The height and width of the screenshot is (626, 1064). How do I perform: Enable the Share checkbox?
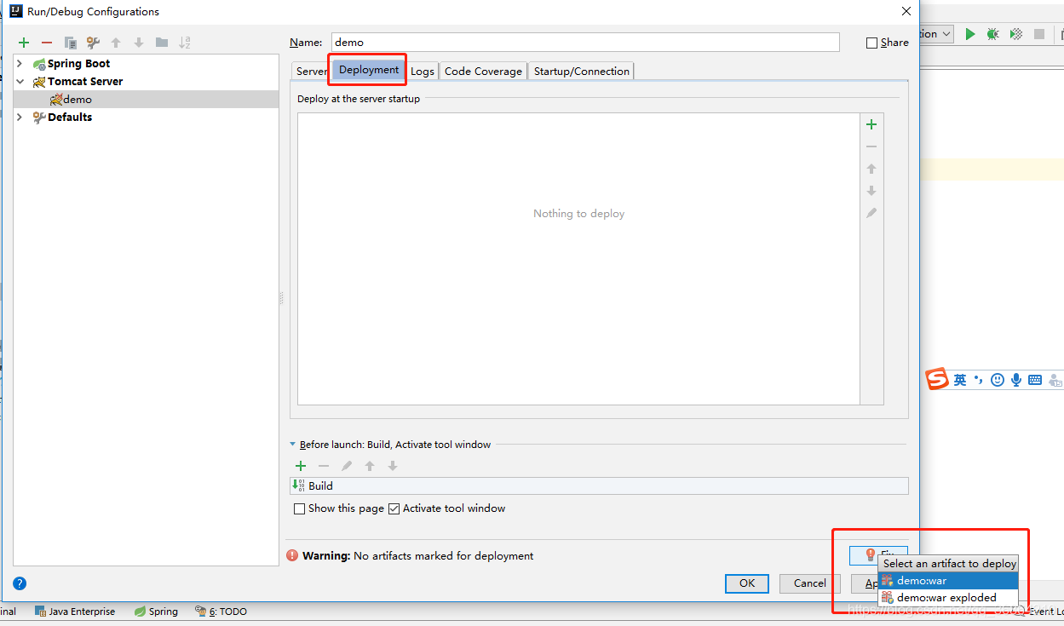click(871, 43)
